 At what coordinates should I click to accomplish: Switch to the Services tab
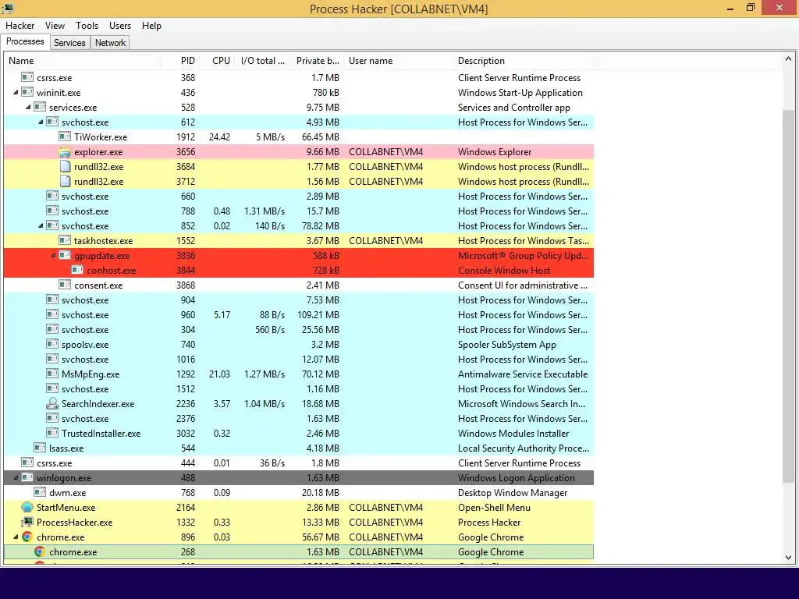pos(69,43)
